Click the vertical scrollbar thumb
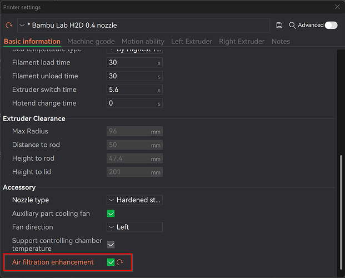 click(341, 212)
